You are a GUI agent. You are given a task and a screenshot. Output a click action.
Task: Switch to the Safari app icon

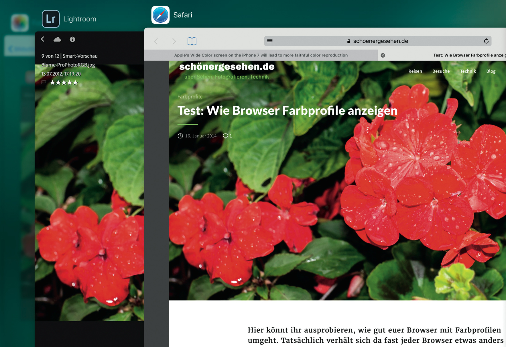(x=160, y=15)
